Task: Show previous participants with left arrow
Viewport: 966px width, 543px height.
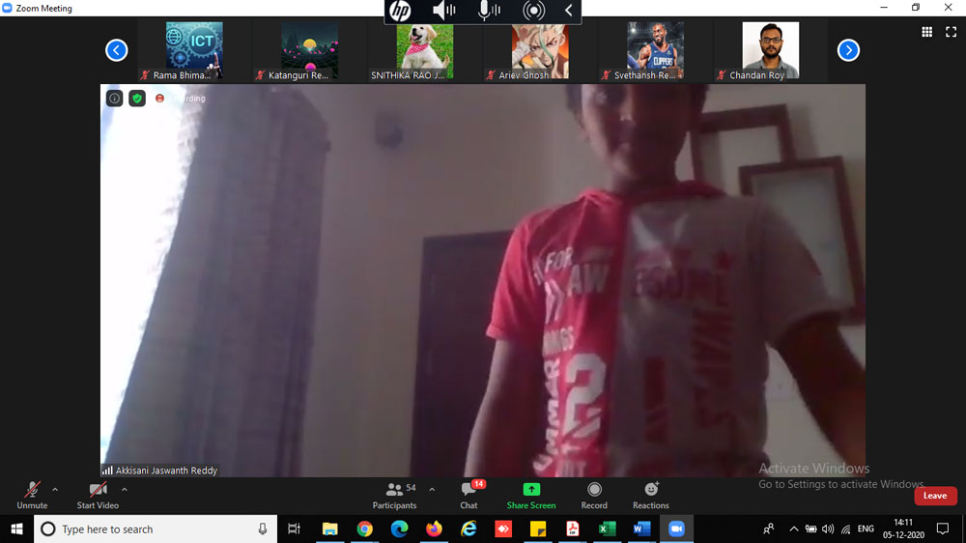Action: tap(117, 50)
